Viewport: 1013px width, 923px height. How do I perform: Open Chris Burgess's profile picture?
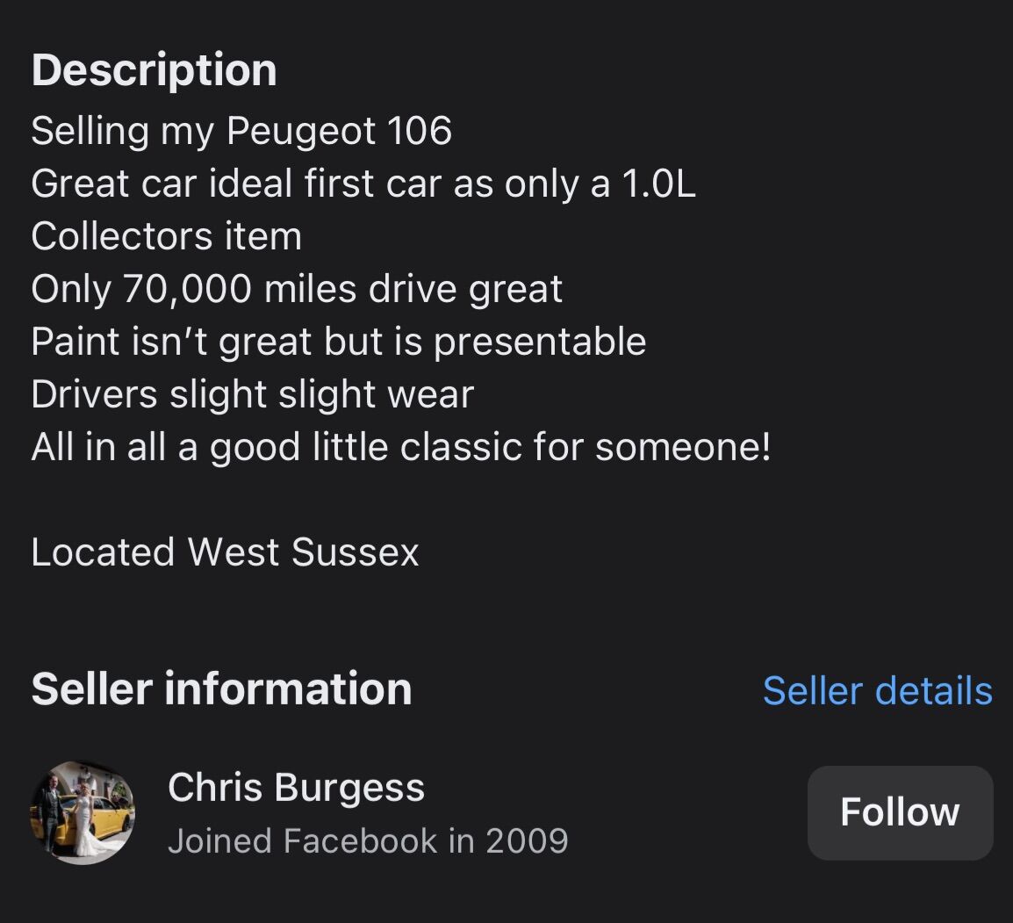(x=83, y=812)
